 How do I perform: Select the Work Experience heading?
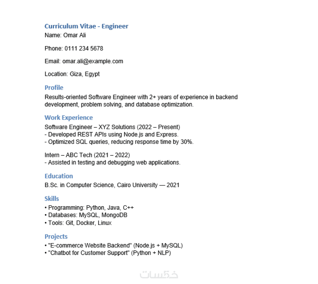(68, 118)
